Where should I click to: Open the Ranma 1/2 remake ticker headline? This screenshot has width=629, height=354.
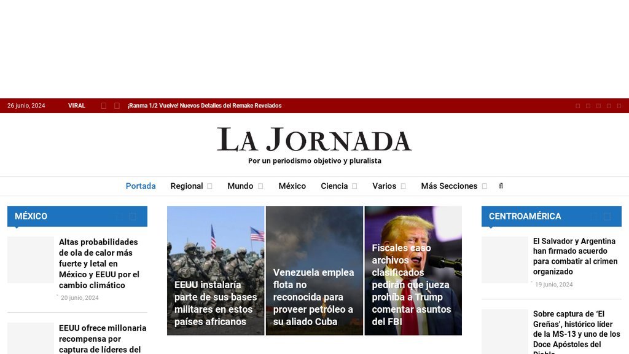click(x=205, y=106)
